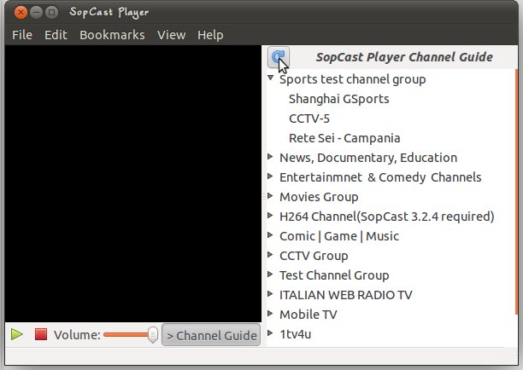The image size is (523, 370).
Task: Start playback with the green play button
Action: 17,334
